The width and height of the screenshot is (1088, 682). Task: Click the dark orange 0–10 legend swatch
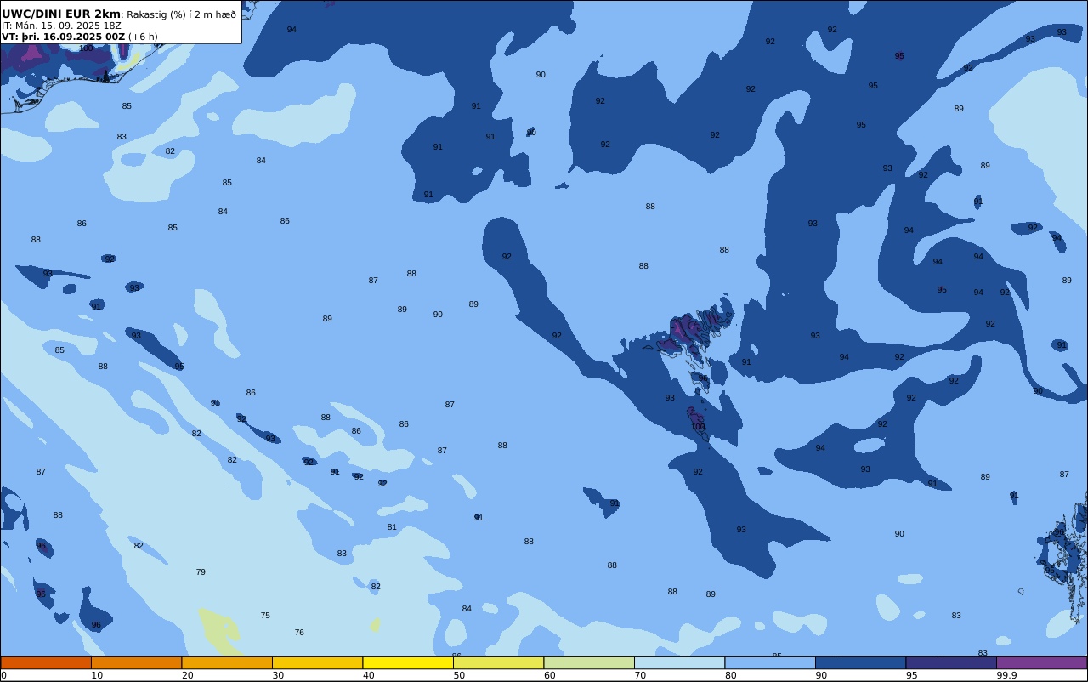46,662
